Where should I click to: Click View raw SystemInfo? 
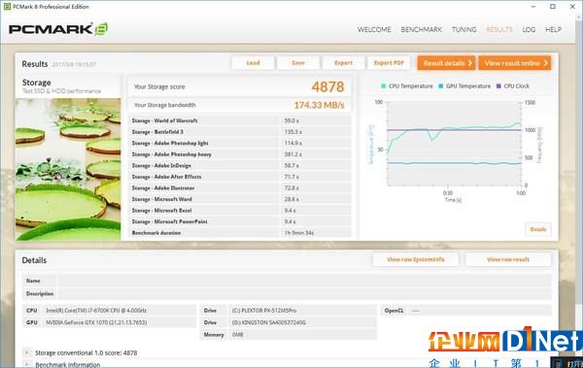point(416,259)
